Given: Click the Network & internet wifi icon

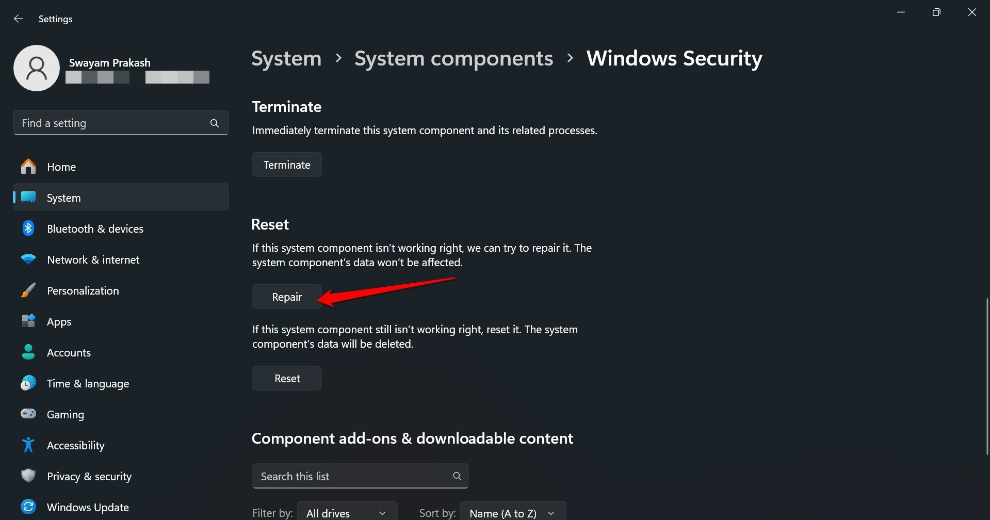Looking at the screenshot, I should coord(28,259).
